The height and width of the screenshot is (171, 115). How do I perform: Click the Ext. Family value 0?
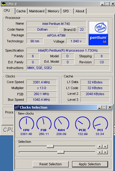(33, 62)
